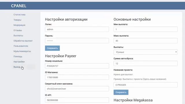Click the ID API field
The width and height of the screenshot is (185, 104).
(77, 100)
